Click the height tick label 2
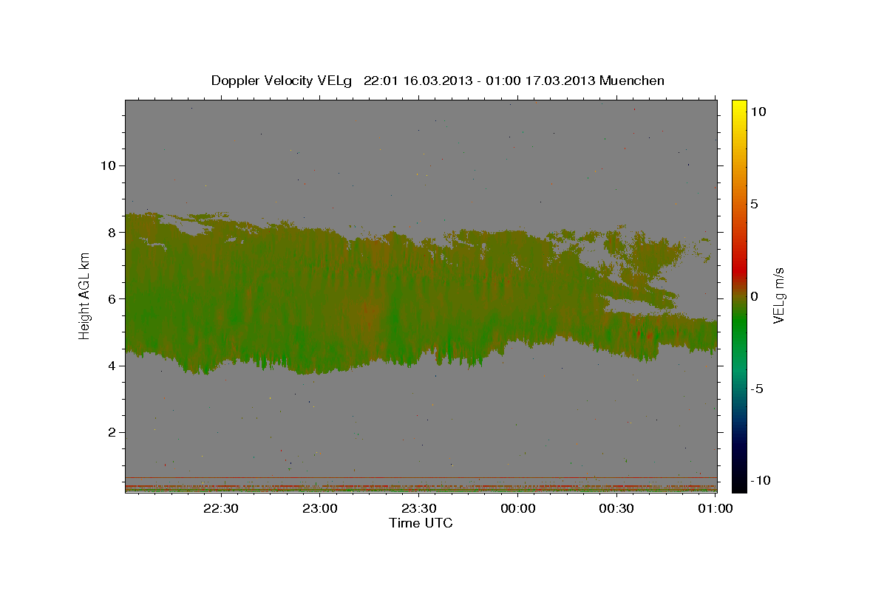This screenshot has width=887, height=591. click(x=112, y=432)
